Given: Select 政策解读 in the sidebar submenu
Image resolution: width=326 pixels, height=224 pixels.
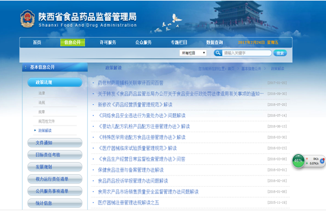Looking at the screenshot, I should click(x=45, y=130).
